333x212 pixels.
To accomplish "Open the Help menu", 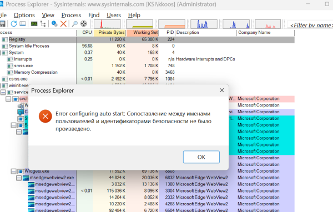I will point(134,15).
